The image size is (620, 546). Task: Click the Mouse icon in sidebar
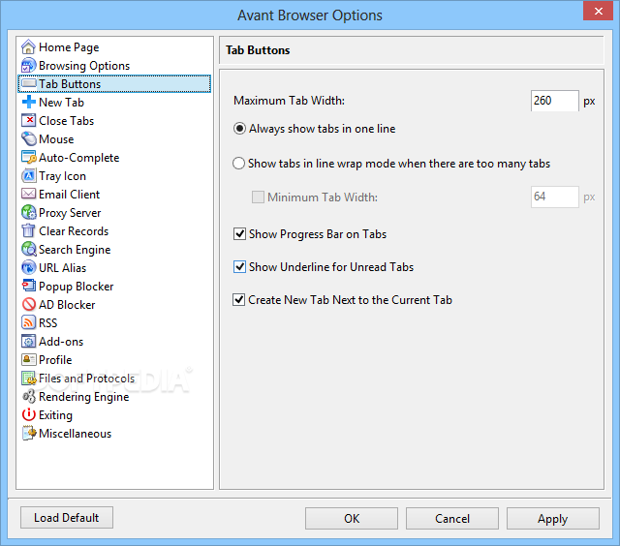point(28,139)
